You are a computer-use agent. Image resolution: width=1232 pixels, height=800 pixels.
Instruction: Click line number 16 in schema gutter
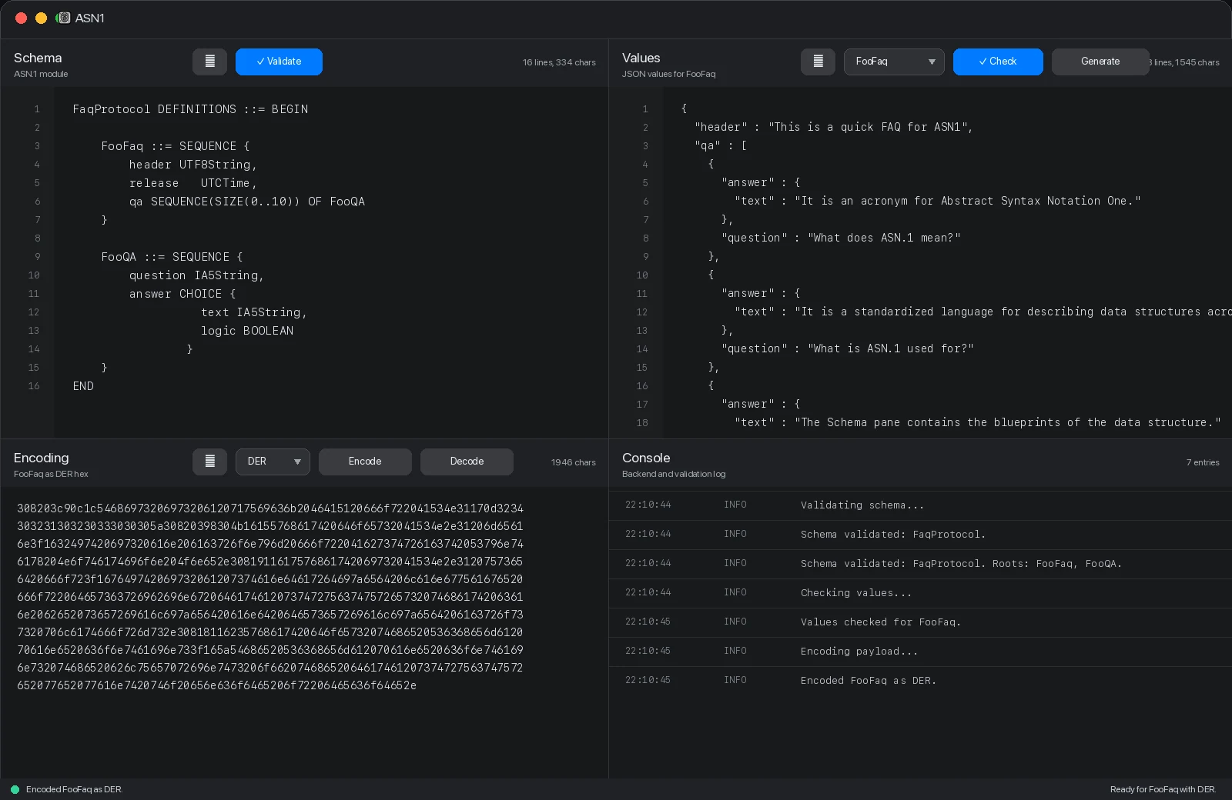pos(34,386)
